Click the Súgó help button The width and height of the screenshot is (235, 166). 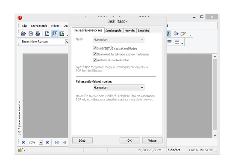(82, 140)
